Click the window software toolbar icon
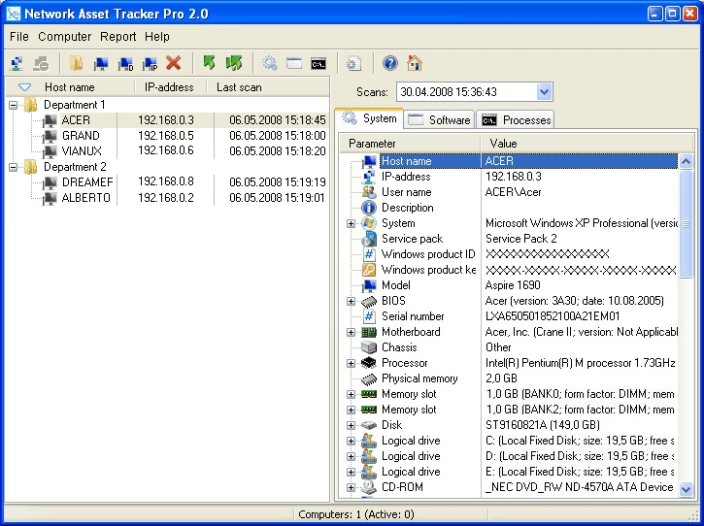Viewport: 704px width, 526px height. pyautogui.click(x=294, y=63)
